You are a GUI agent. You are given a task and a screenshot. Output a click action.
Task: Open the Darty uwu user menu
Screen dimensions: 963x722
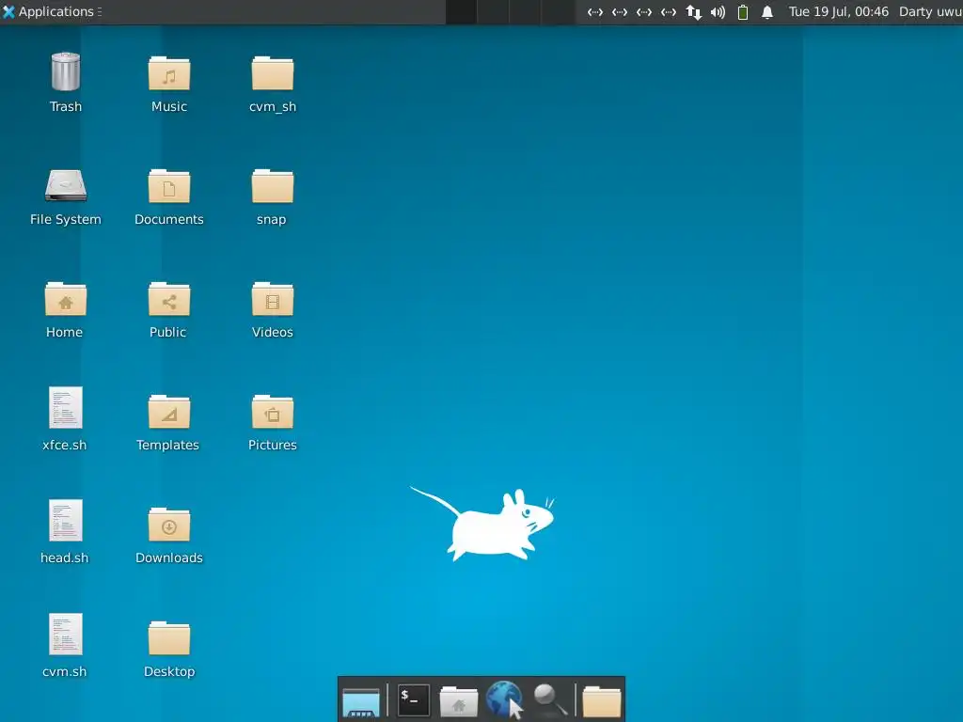(x=930, y=11)
